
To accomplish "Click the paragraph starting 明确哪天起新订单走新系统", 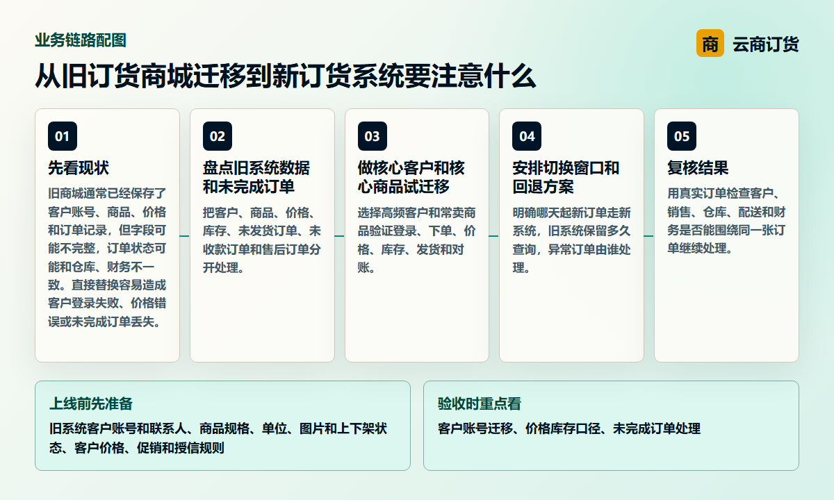I will [x=571, y=240].
